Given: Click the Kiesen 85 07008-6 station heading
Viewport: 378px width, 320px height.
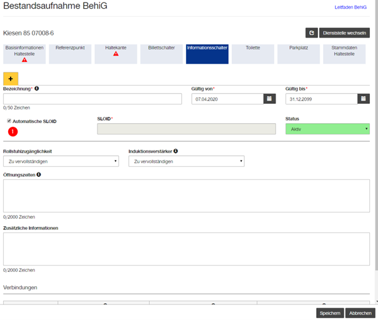Looking at the screenshot, I should click(29, 33).
